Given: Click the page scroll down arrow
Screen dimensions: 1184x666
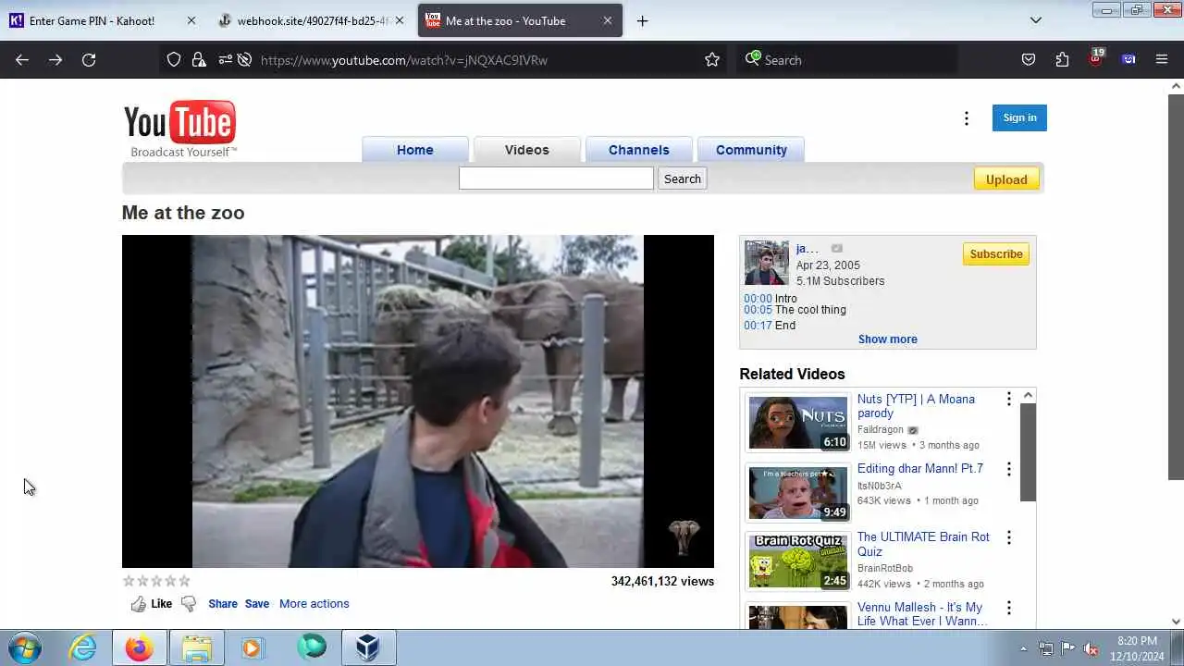Looking at the screenshot, I should (1176, 622).
